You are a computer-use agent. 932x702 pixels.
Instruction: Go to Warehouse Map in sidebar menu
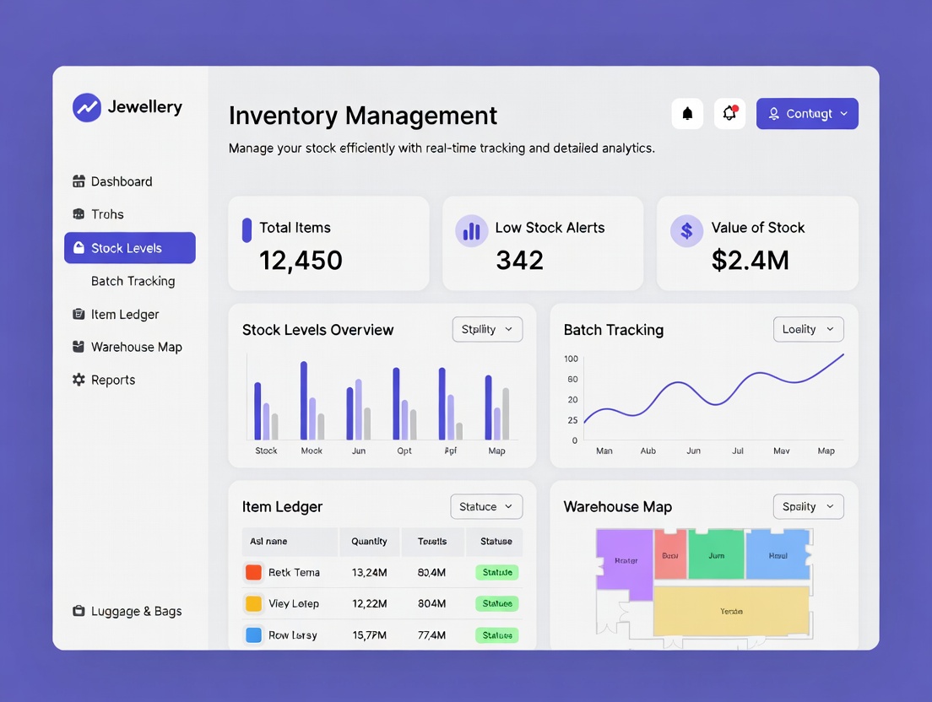tap(136, 347)
